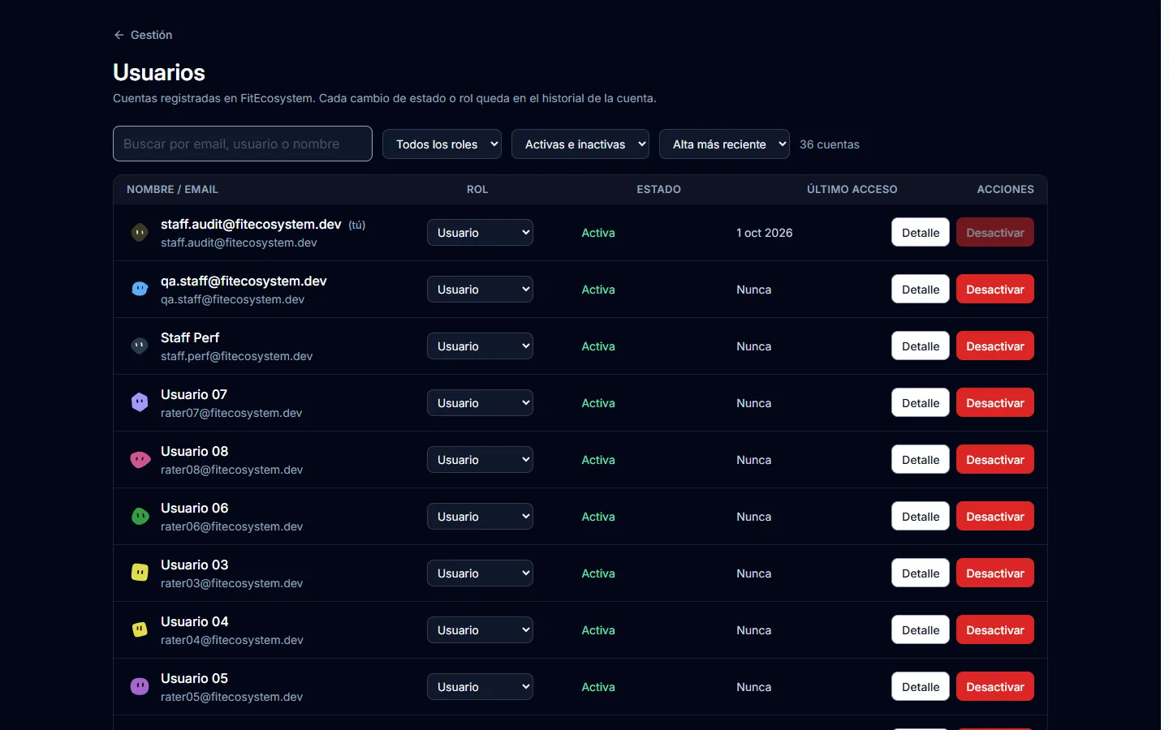Click the green Usuario 06 avatar

[140, 517]
